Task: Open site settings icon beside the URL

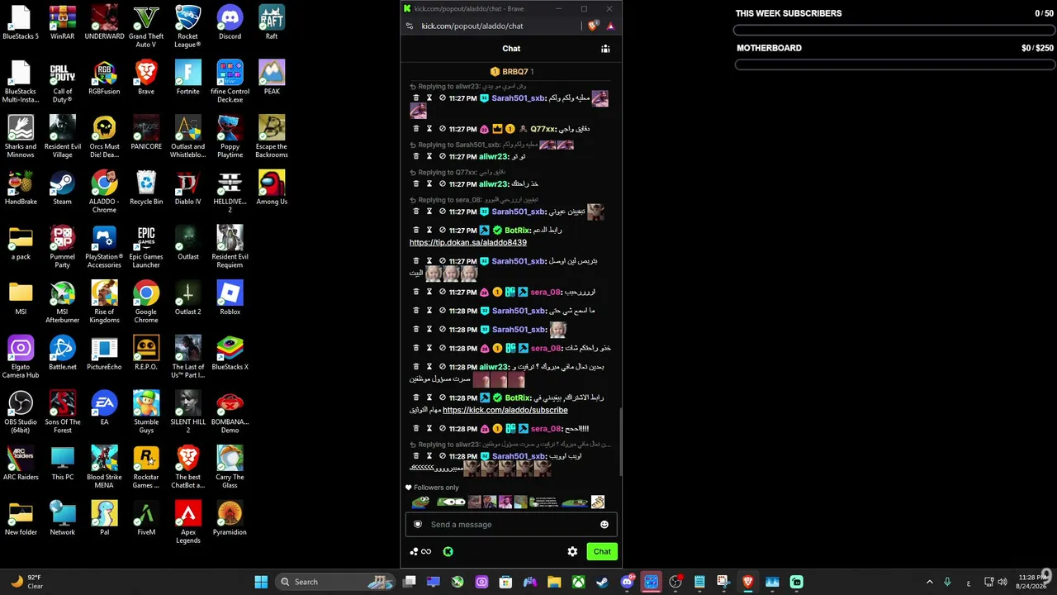Action: (x=410, y=26)
